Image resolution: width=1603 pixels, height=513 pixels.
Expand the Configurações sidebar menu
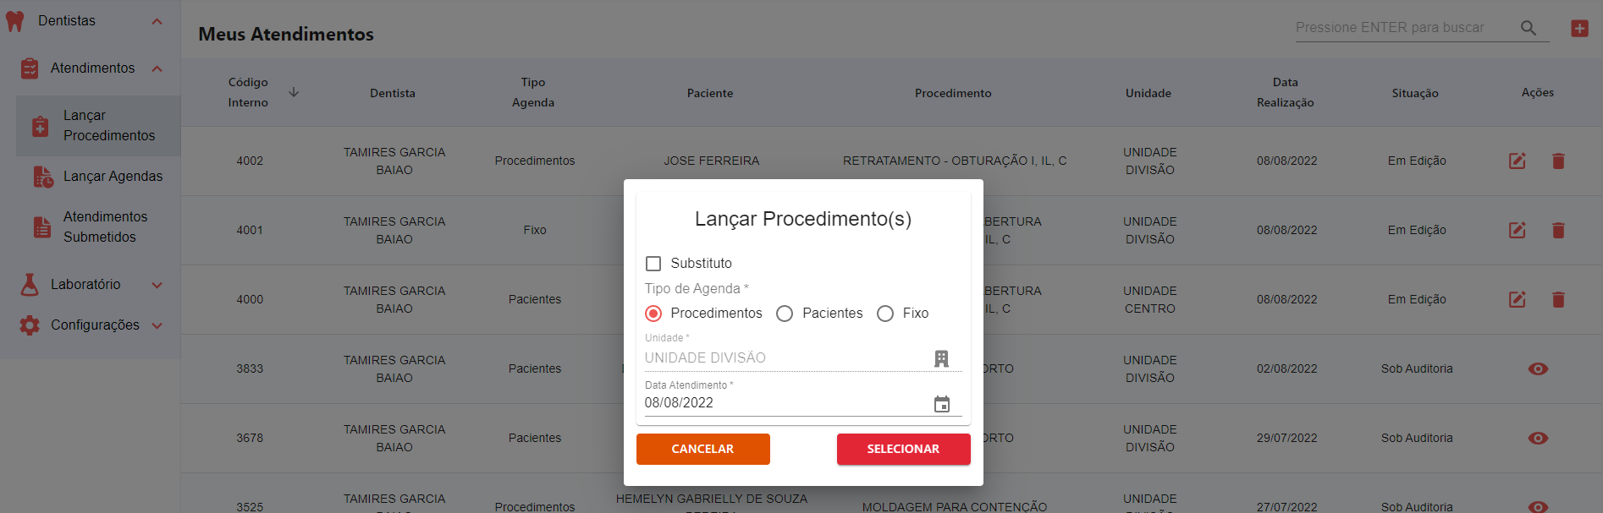157,325
